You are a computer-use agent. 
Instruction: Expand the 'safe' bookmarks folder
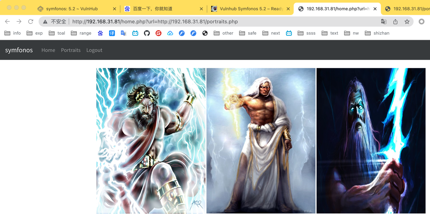(248, 33)
